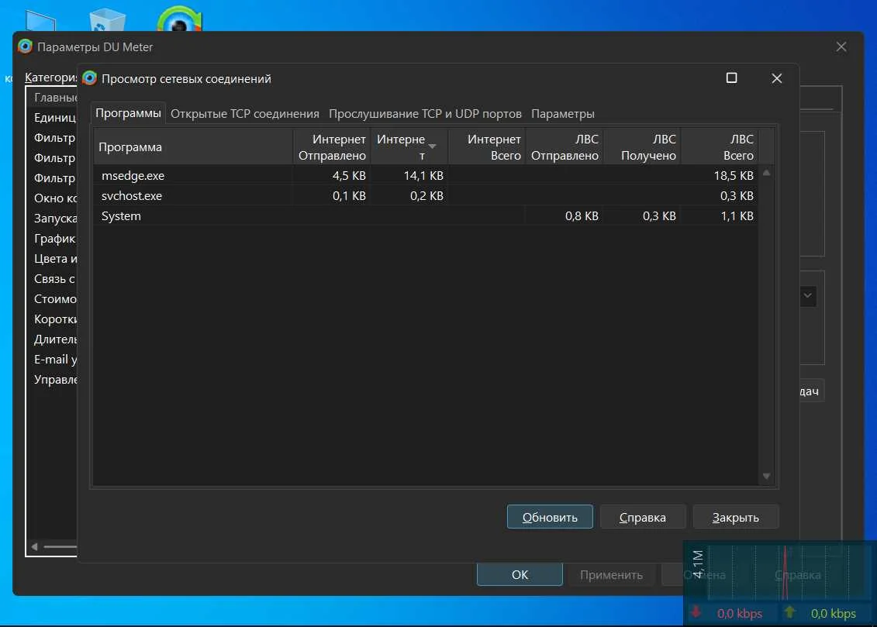877x627 pixels.
Task: Click the 0,8 KB LAN sent value
Action: point(582,215)
